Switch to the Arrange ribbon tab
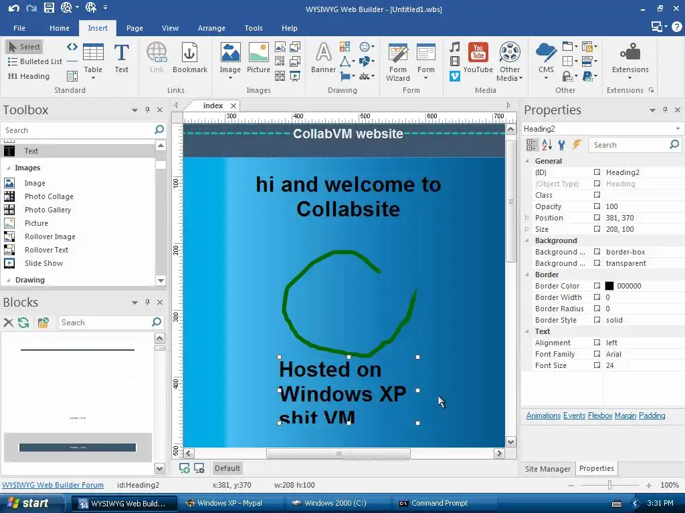The image size is (685, 513). pos(211,28)
